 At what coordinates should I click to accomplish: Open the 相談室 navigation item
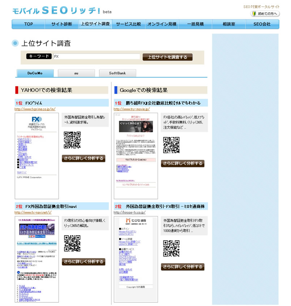coord(229,24)
